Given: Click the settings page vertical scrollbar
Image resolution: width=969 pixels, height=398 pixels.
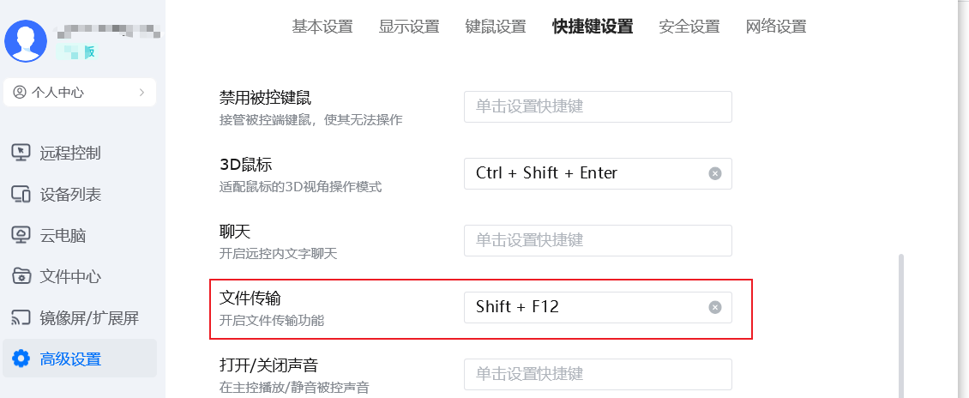Looking at the screenshot, I should [x=901, y=324].
